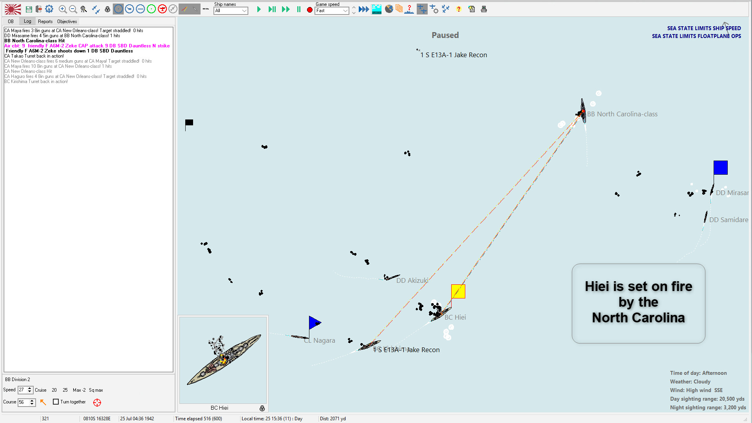Zoom out of the map
The image size is (752, 423).
pyautogui.click(x=73, y=9)
